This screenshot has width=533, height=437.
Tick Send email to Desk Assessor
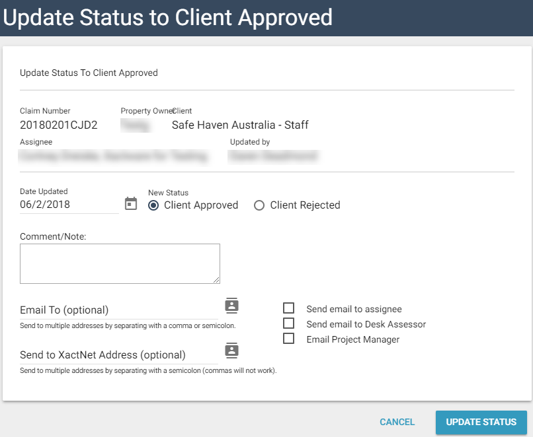(288, 323)
